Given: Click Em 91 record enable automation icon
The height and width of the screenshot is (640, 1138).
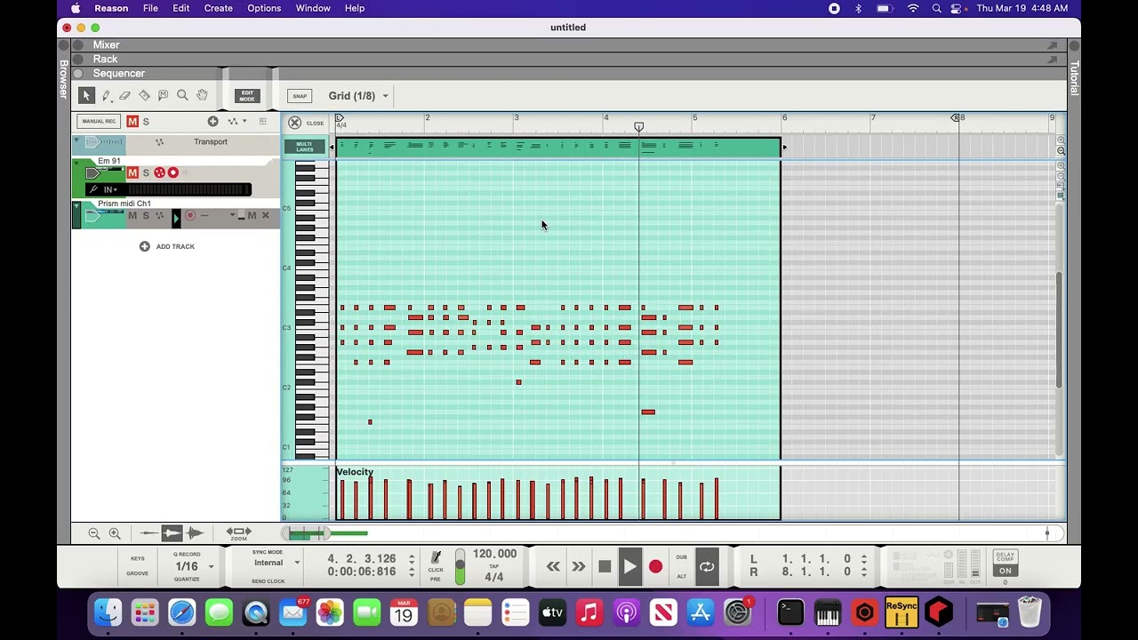Looking at the screenshot, I should [159, 172].
